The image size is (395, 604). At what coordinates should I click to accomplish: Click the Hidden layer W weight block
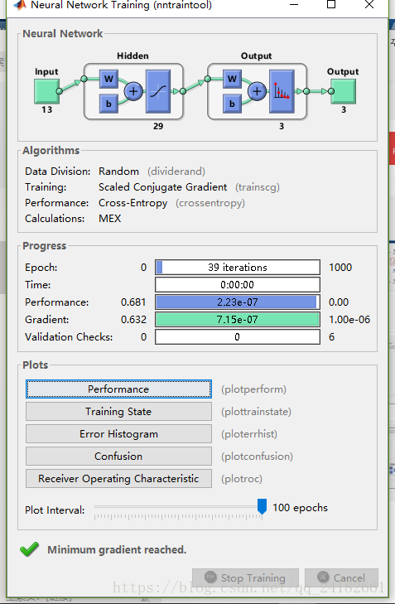point(108,79)
